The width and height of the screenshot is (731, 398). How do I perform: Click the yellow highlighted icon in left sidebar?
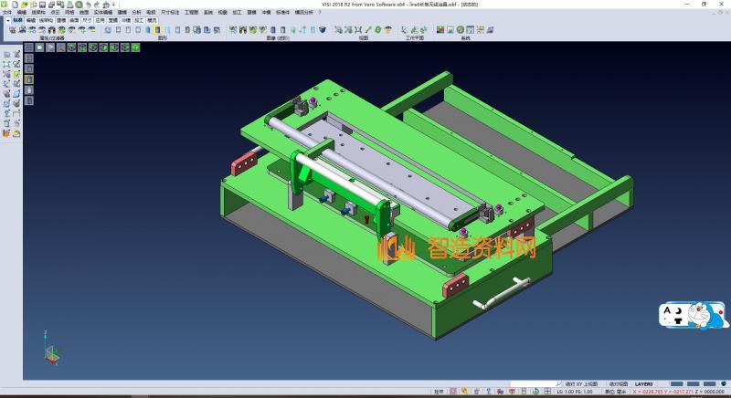(29, 79)
